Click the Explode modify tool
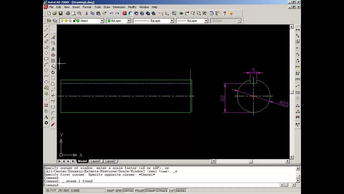This screenshot has width=344, height=194. [x=53, y=124]
